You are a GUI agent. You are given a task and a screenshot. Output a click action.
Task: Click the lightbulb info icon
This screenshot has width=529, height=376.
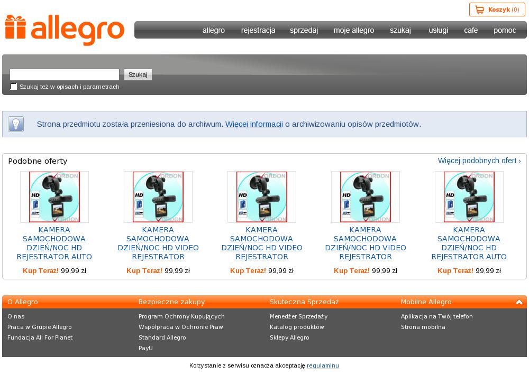[16, 124]
